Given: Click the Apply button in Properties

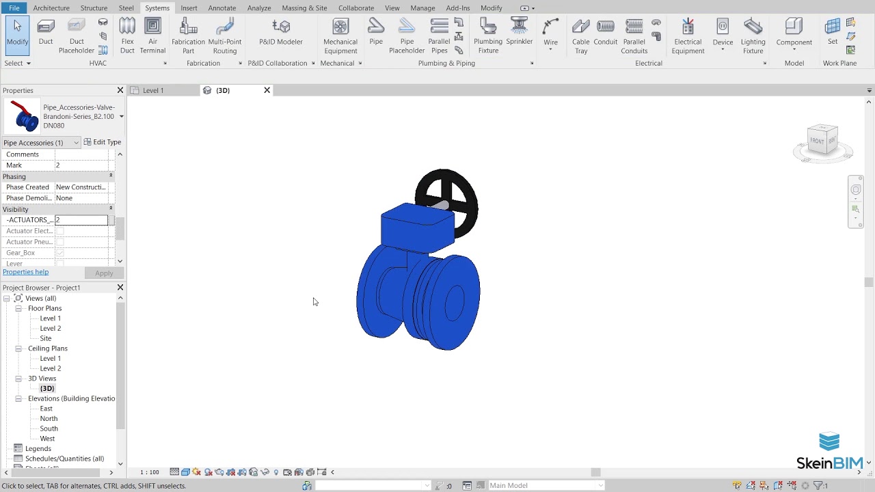Looking at the screenshot, I should coord(104,273).
